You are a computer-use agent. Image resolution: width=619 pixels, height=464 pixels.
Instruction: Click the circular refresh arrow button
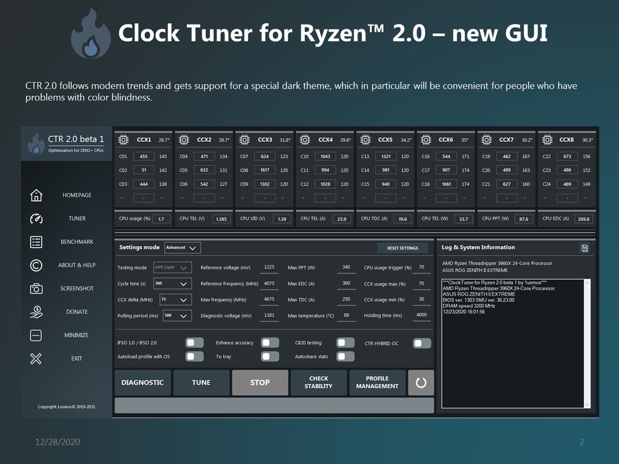(x=421, y=383)
